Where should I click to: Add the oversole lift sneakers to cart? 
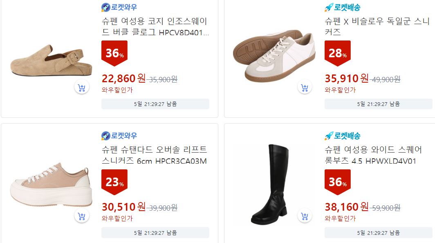coord(82,216)
